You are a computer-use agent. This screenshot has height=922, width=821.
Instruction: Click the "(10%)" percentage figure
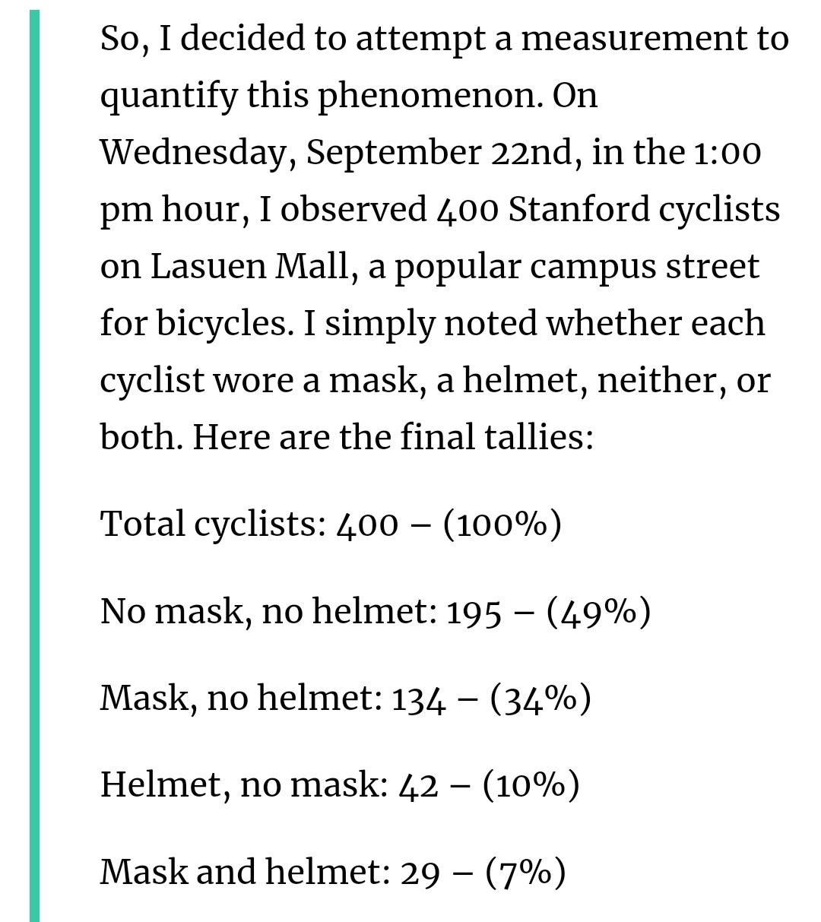coord(531,784)
